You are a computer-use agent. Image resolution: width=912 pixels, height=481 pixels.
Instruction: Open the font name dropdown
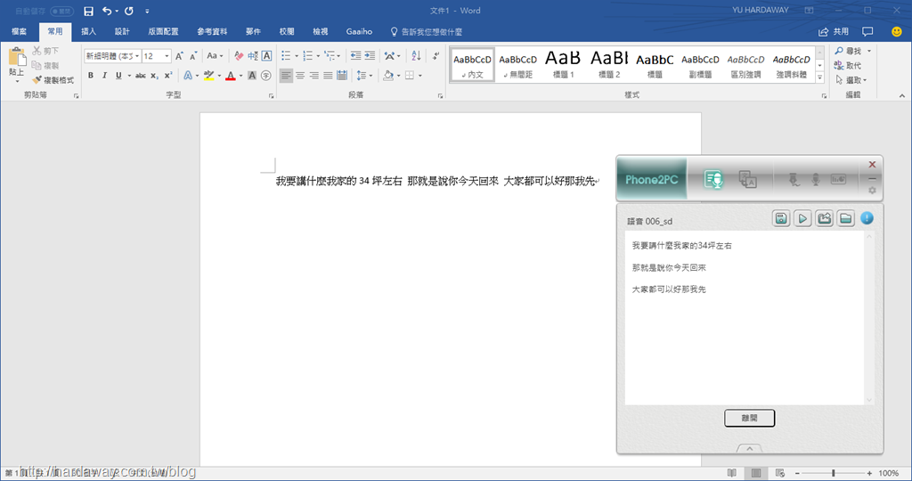(137, 56)
